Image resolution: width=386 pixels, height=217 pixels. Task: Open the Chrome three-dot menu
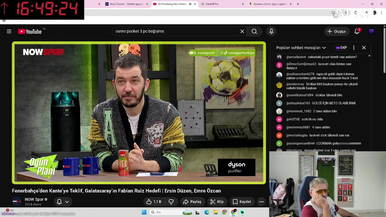(382, 13)
